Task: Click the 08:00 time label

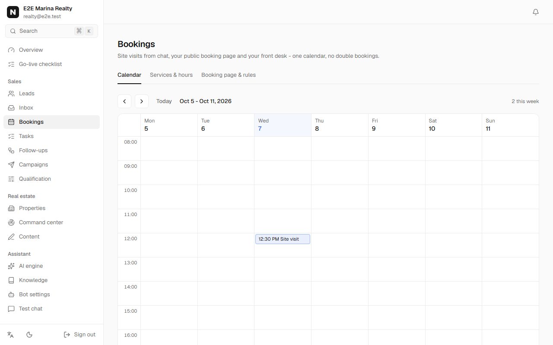Action: click(130, 142)
